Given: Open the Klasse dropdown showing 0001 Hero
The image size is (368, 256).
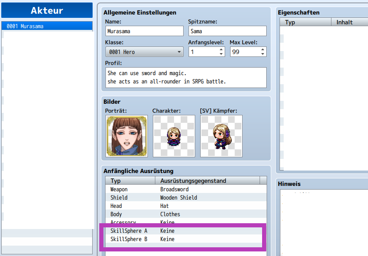Looking at the screenshot, I should 145,51.
